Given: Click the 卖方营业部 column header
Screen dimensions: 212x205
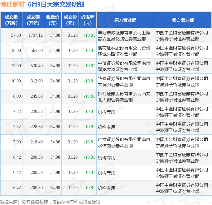Looking at the screenshot, I should pos(183,20).
